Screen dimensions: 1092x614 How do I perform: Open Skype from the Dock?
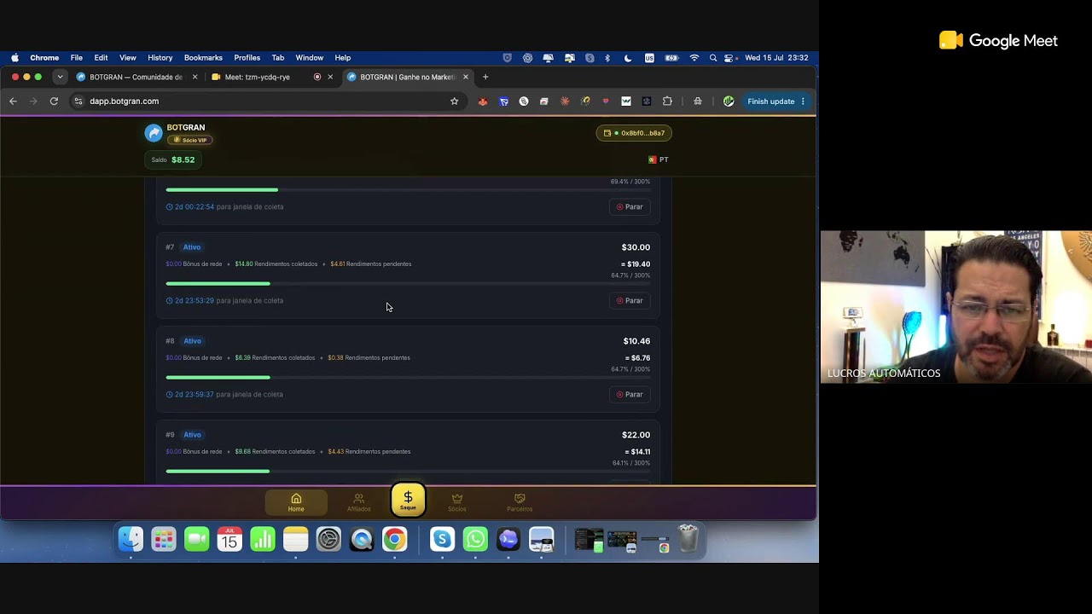[442, 539]
